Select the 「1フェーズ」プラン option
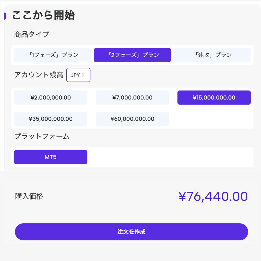The height and width of the screenshot is (261, 261). coord(52,55)
